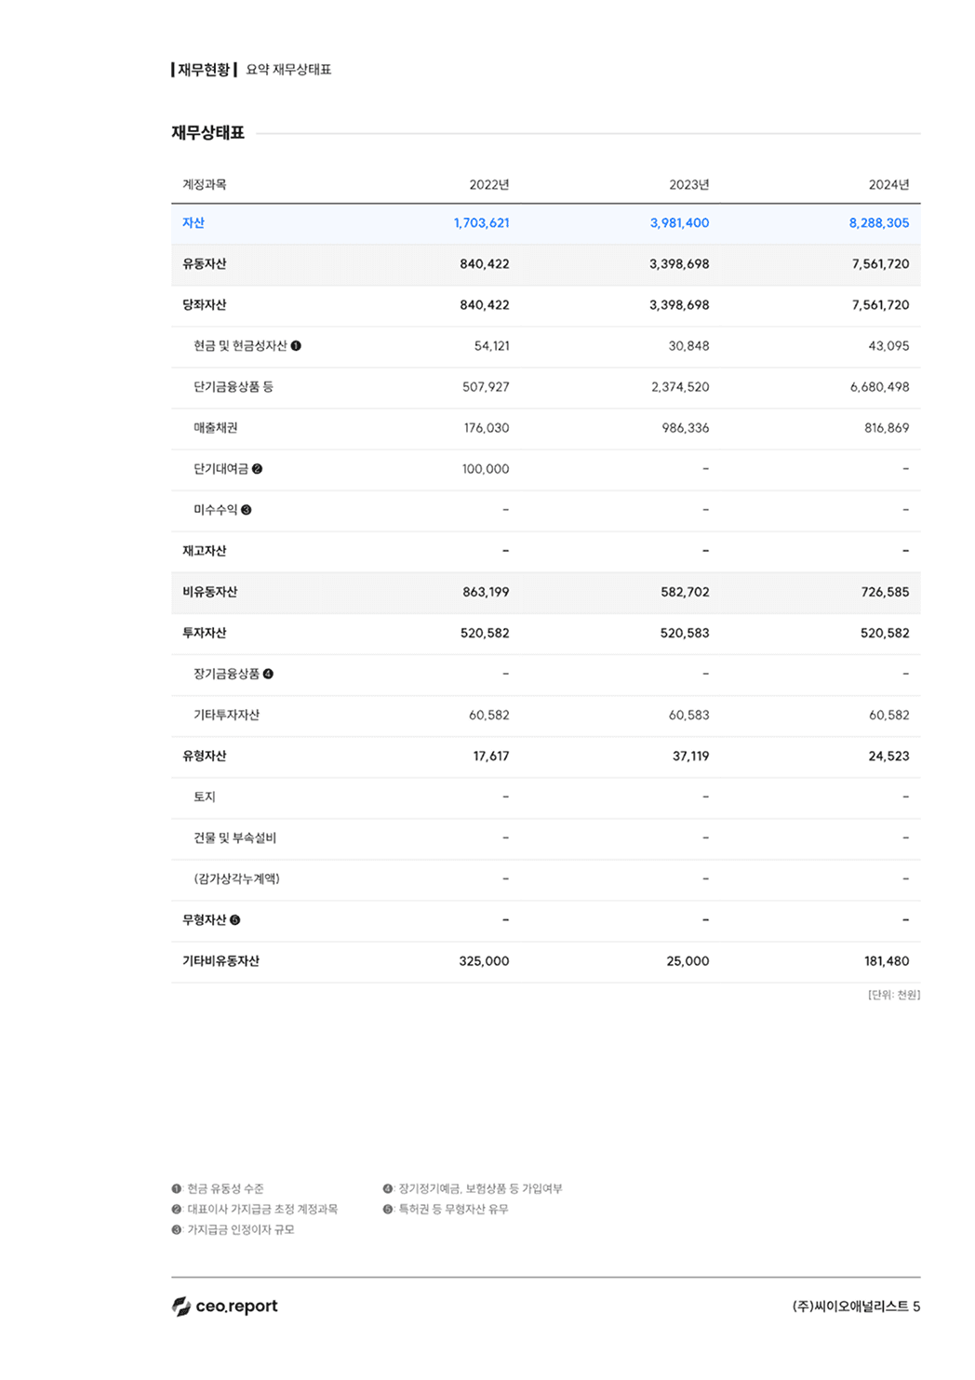The height and width of the screenshot is (1380, 975).
Task: Click the ❸ badge next to 미수수익
Action: tap(246, 509)
